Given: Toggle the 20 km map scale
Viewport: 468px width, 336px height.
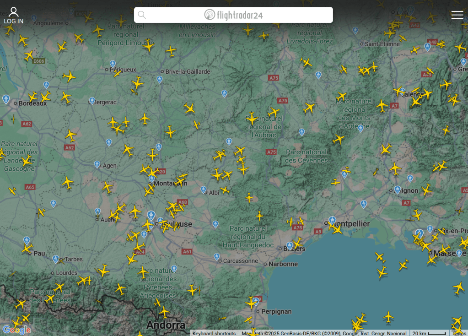Looking at the screenshot, I should click(x=429, y=333).
